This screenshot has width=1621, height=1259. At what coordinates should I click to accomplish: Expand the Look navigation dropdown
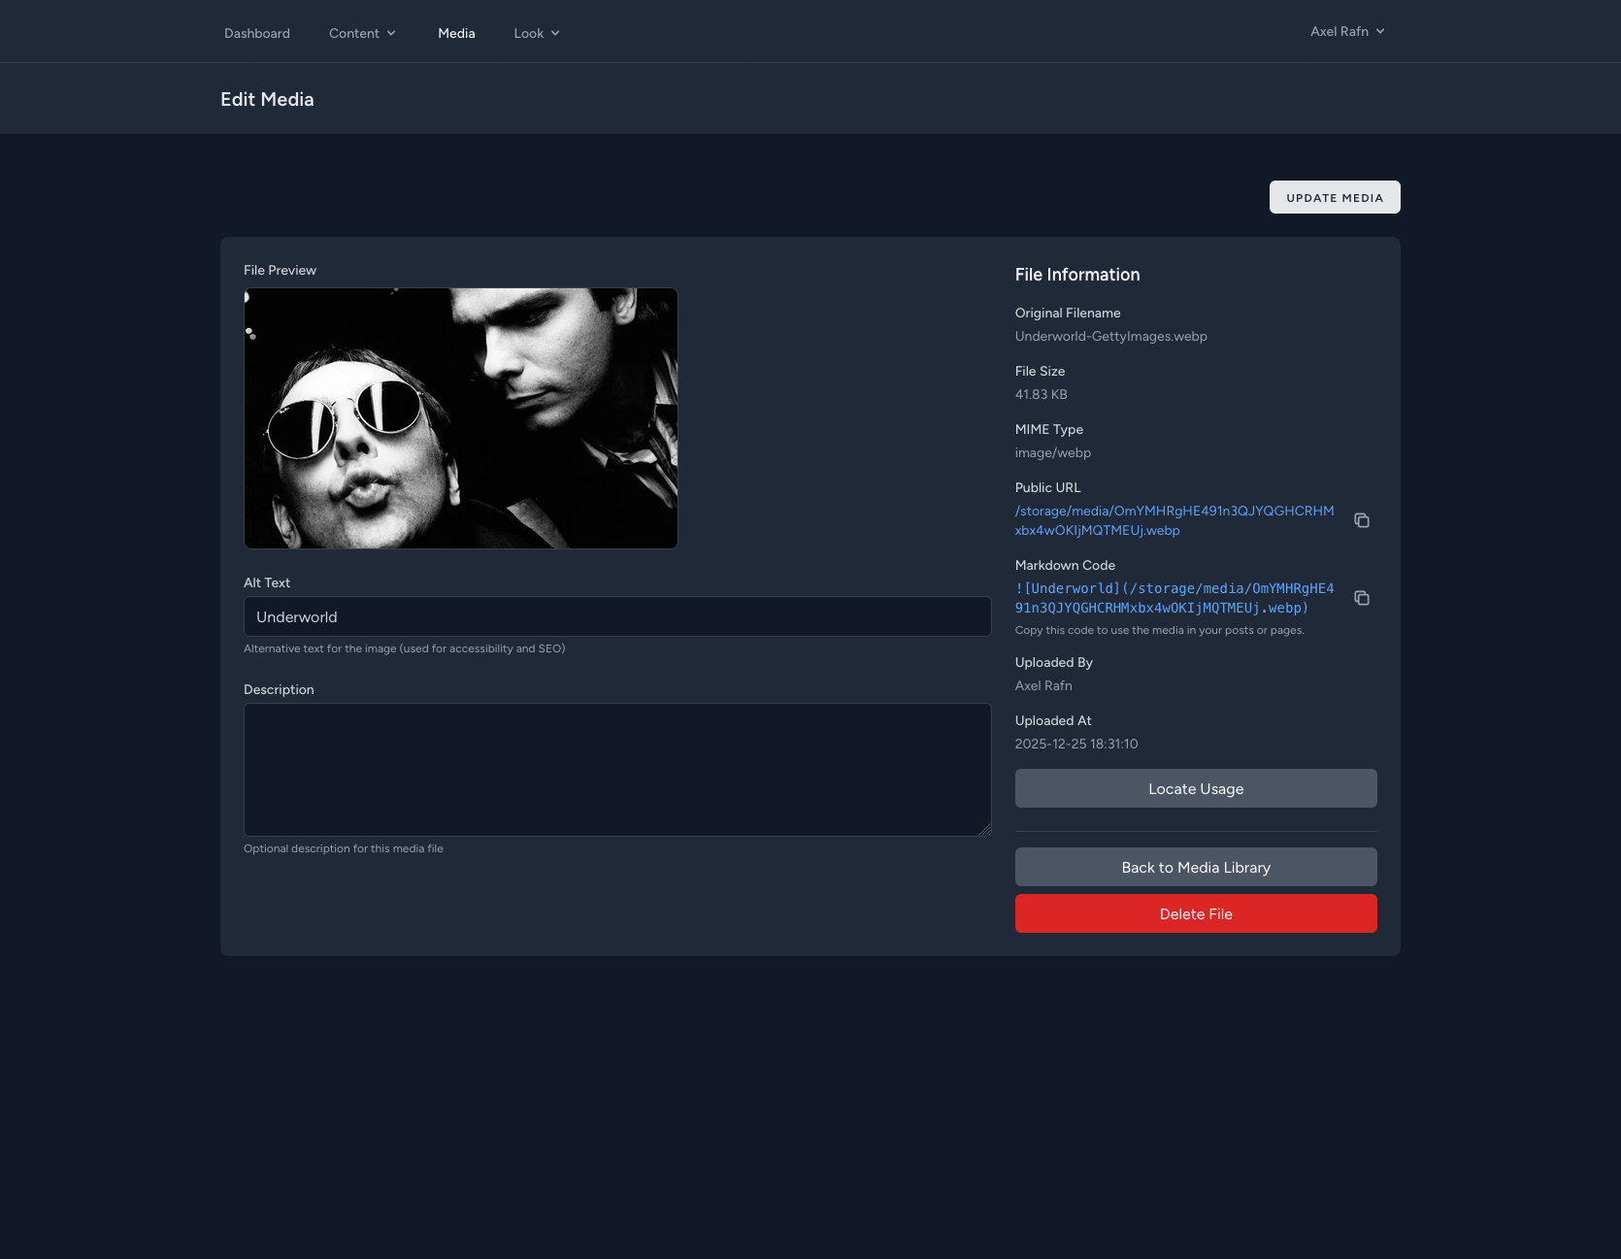click(537, 33)
